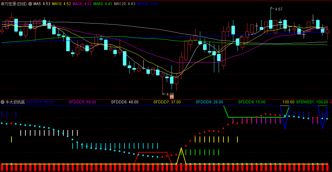Screen dimensions: 332x172
Task: Click the SFDDD7: 37.00 value
Action: pos(167,102)
